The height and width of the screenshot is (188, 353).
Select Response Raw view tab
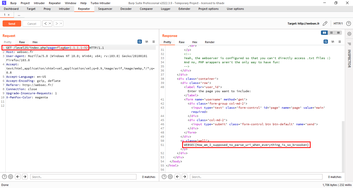(182, 42)
